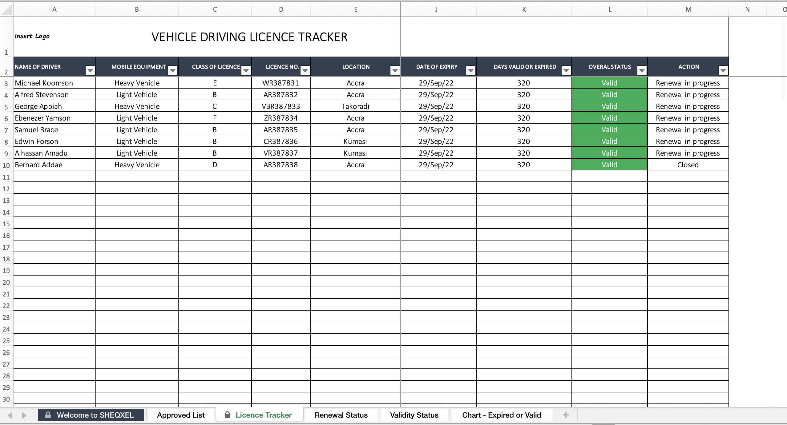Expand the Days Valid or Expired filter
The height and width of the screenshot is (425, 787).
coord(566,71)
